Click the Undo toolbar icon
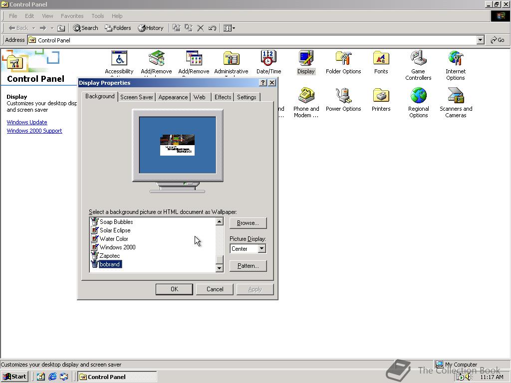 tap(212, 28)
